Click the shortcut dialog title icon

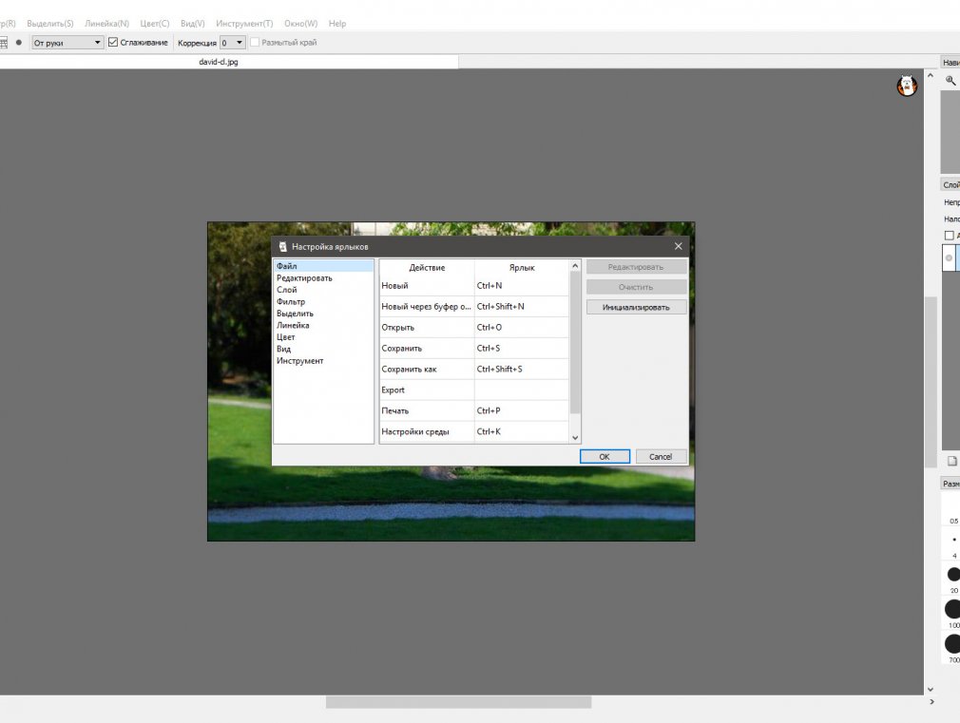pos(282,247)
